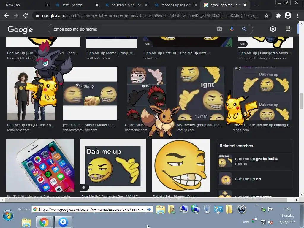
Task: Click the 'Related searches' heading
Action: (x=236, y=146)
